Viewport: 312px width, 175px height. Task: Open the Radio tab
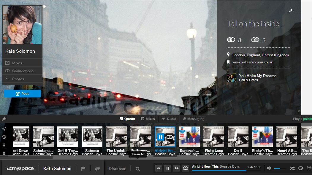tap(169, 119)
